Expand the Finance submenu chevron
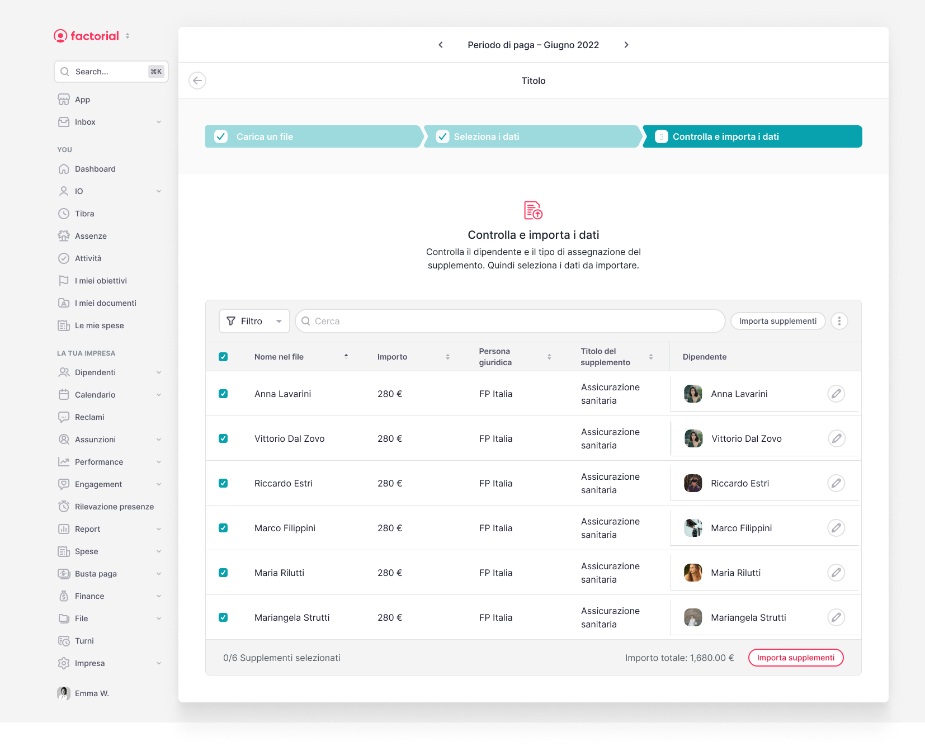The image size is (925, 751). (159, 596)
